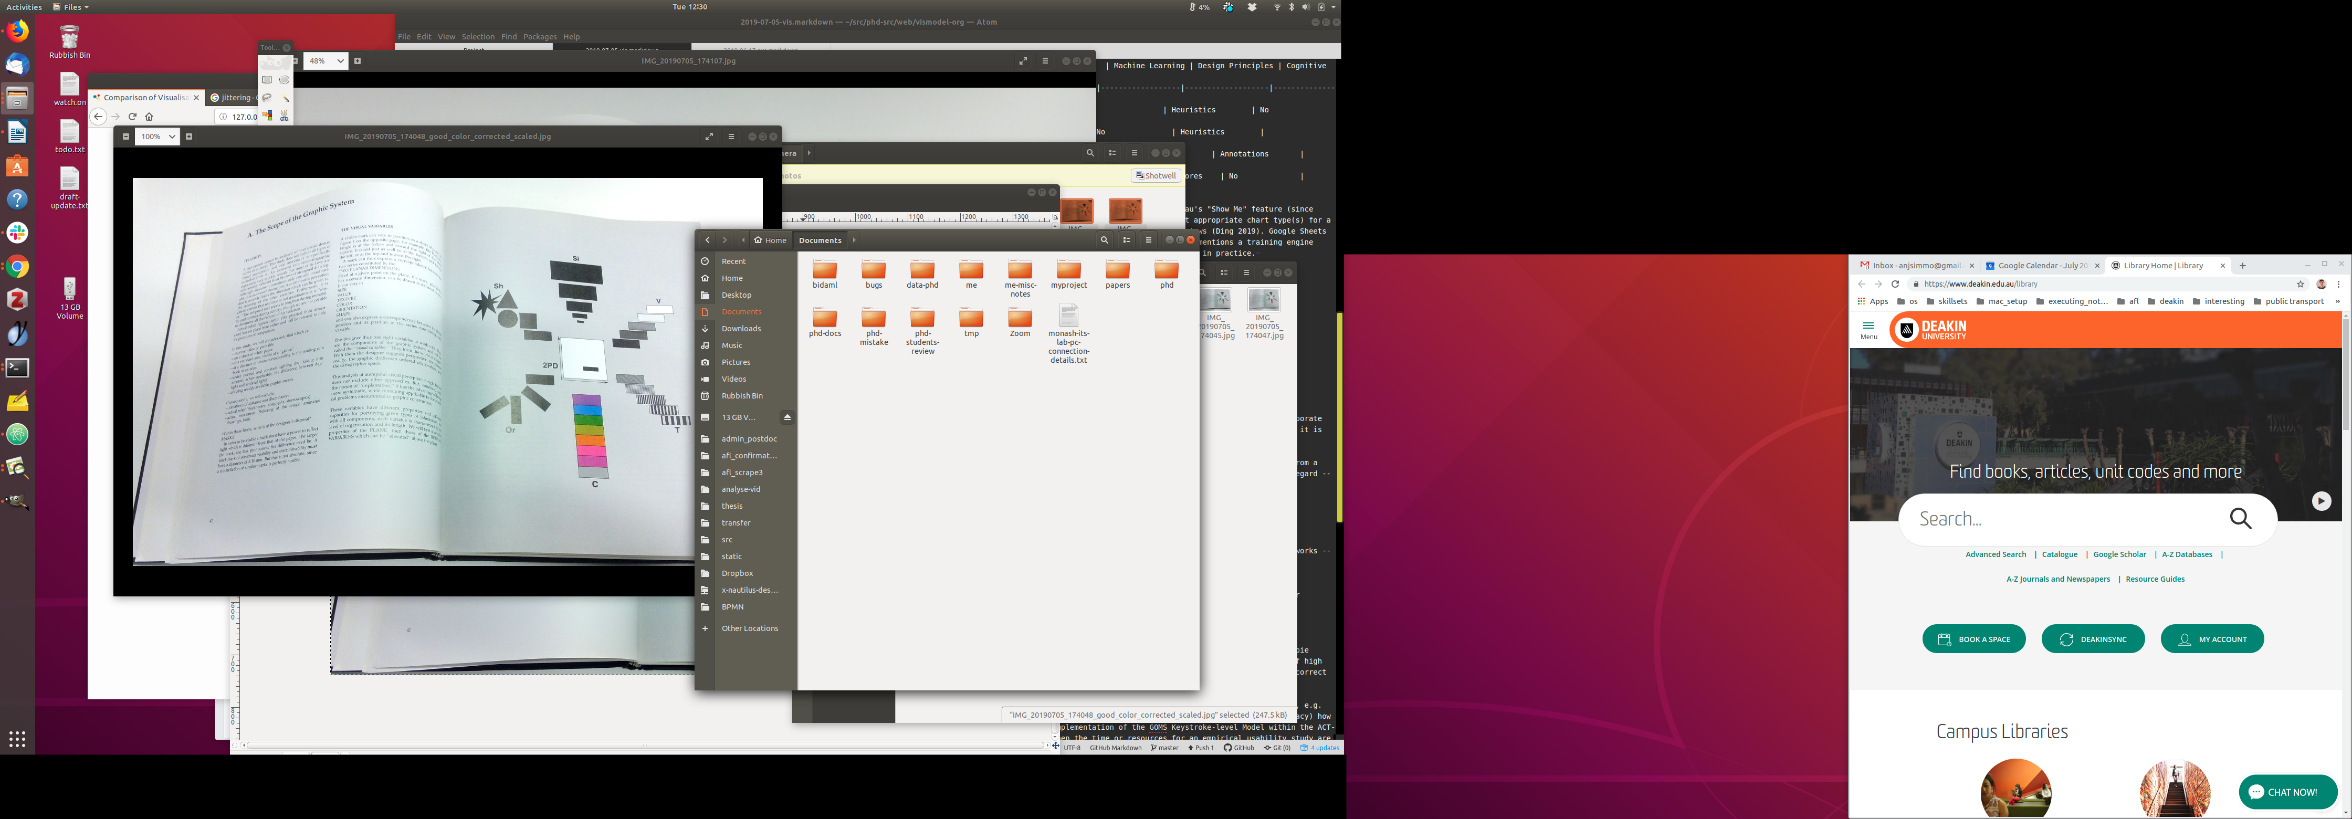Open the Files hamburger menu

point(1149,240)
